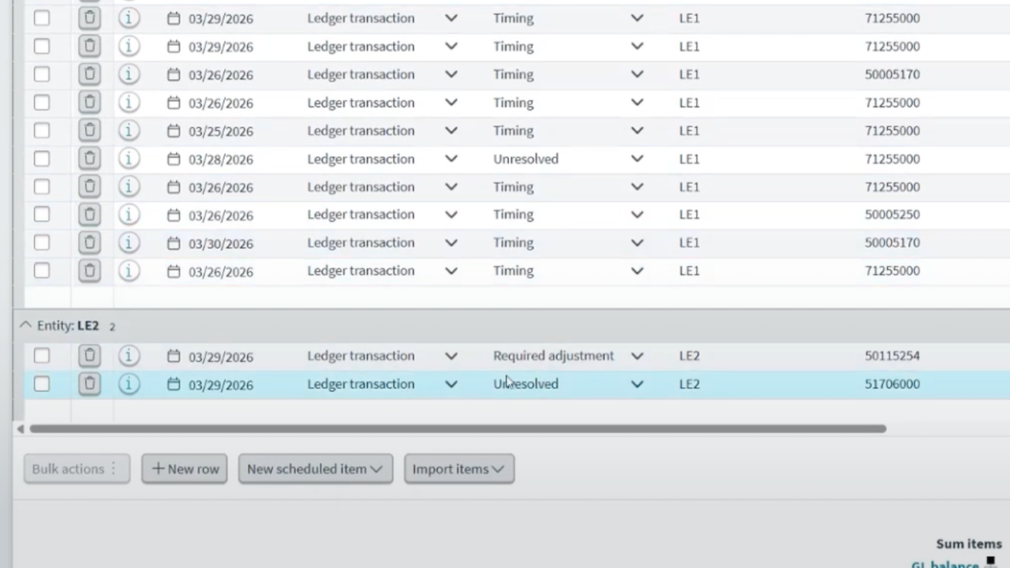Open type dropdown on the Required adjustment row
This screenshot has width=1010, height=568.
click(x=451, y=357)
